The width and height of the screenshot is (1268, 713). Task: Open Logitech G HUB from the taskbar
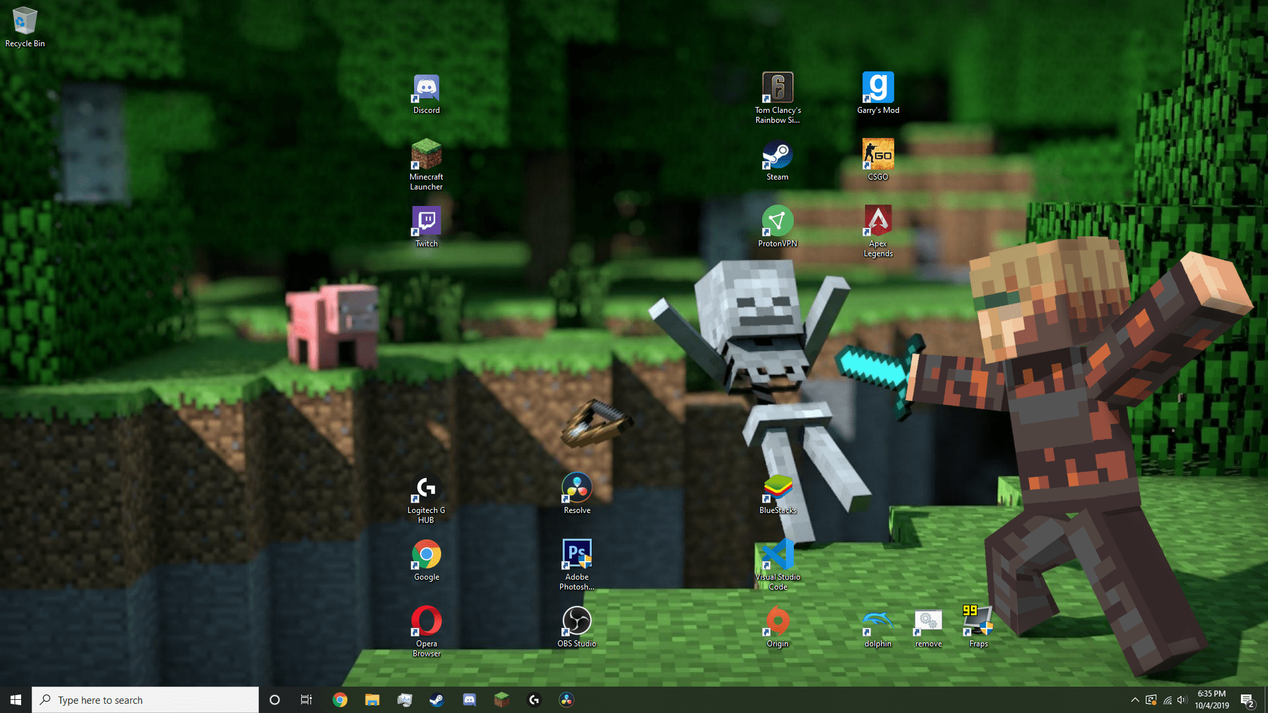coord(534,700)
